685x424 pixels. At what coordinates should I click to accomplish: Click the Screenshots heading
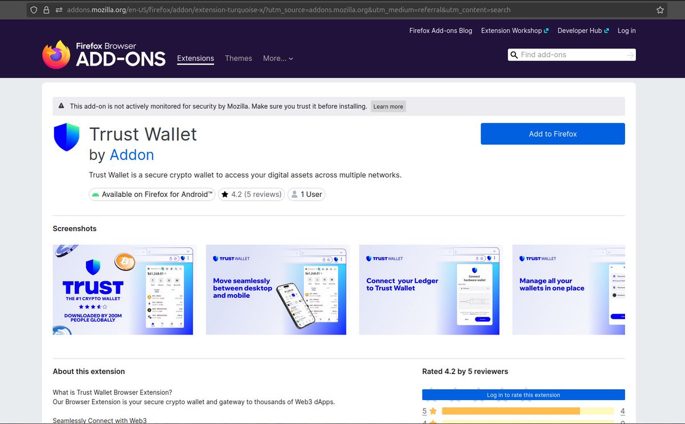75,229
